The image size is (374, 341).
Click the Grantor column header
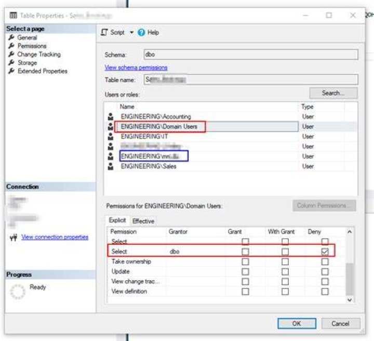[178, 231]
